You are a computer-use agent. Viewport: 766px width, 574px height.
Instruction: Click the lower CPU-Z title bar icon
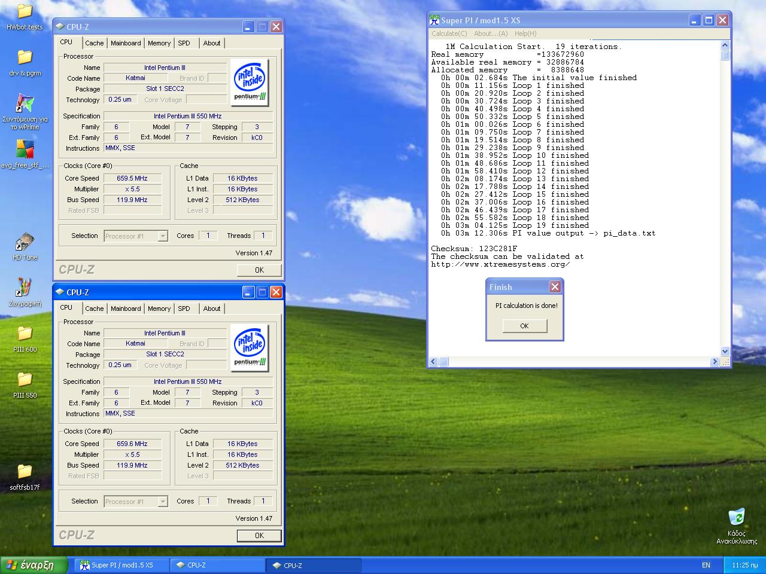[x=60, y=292]
